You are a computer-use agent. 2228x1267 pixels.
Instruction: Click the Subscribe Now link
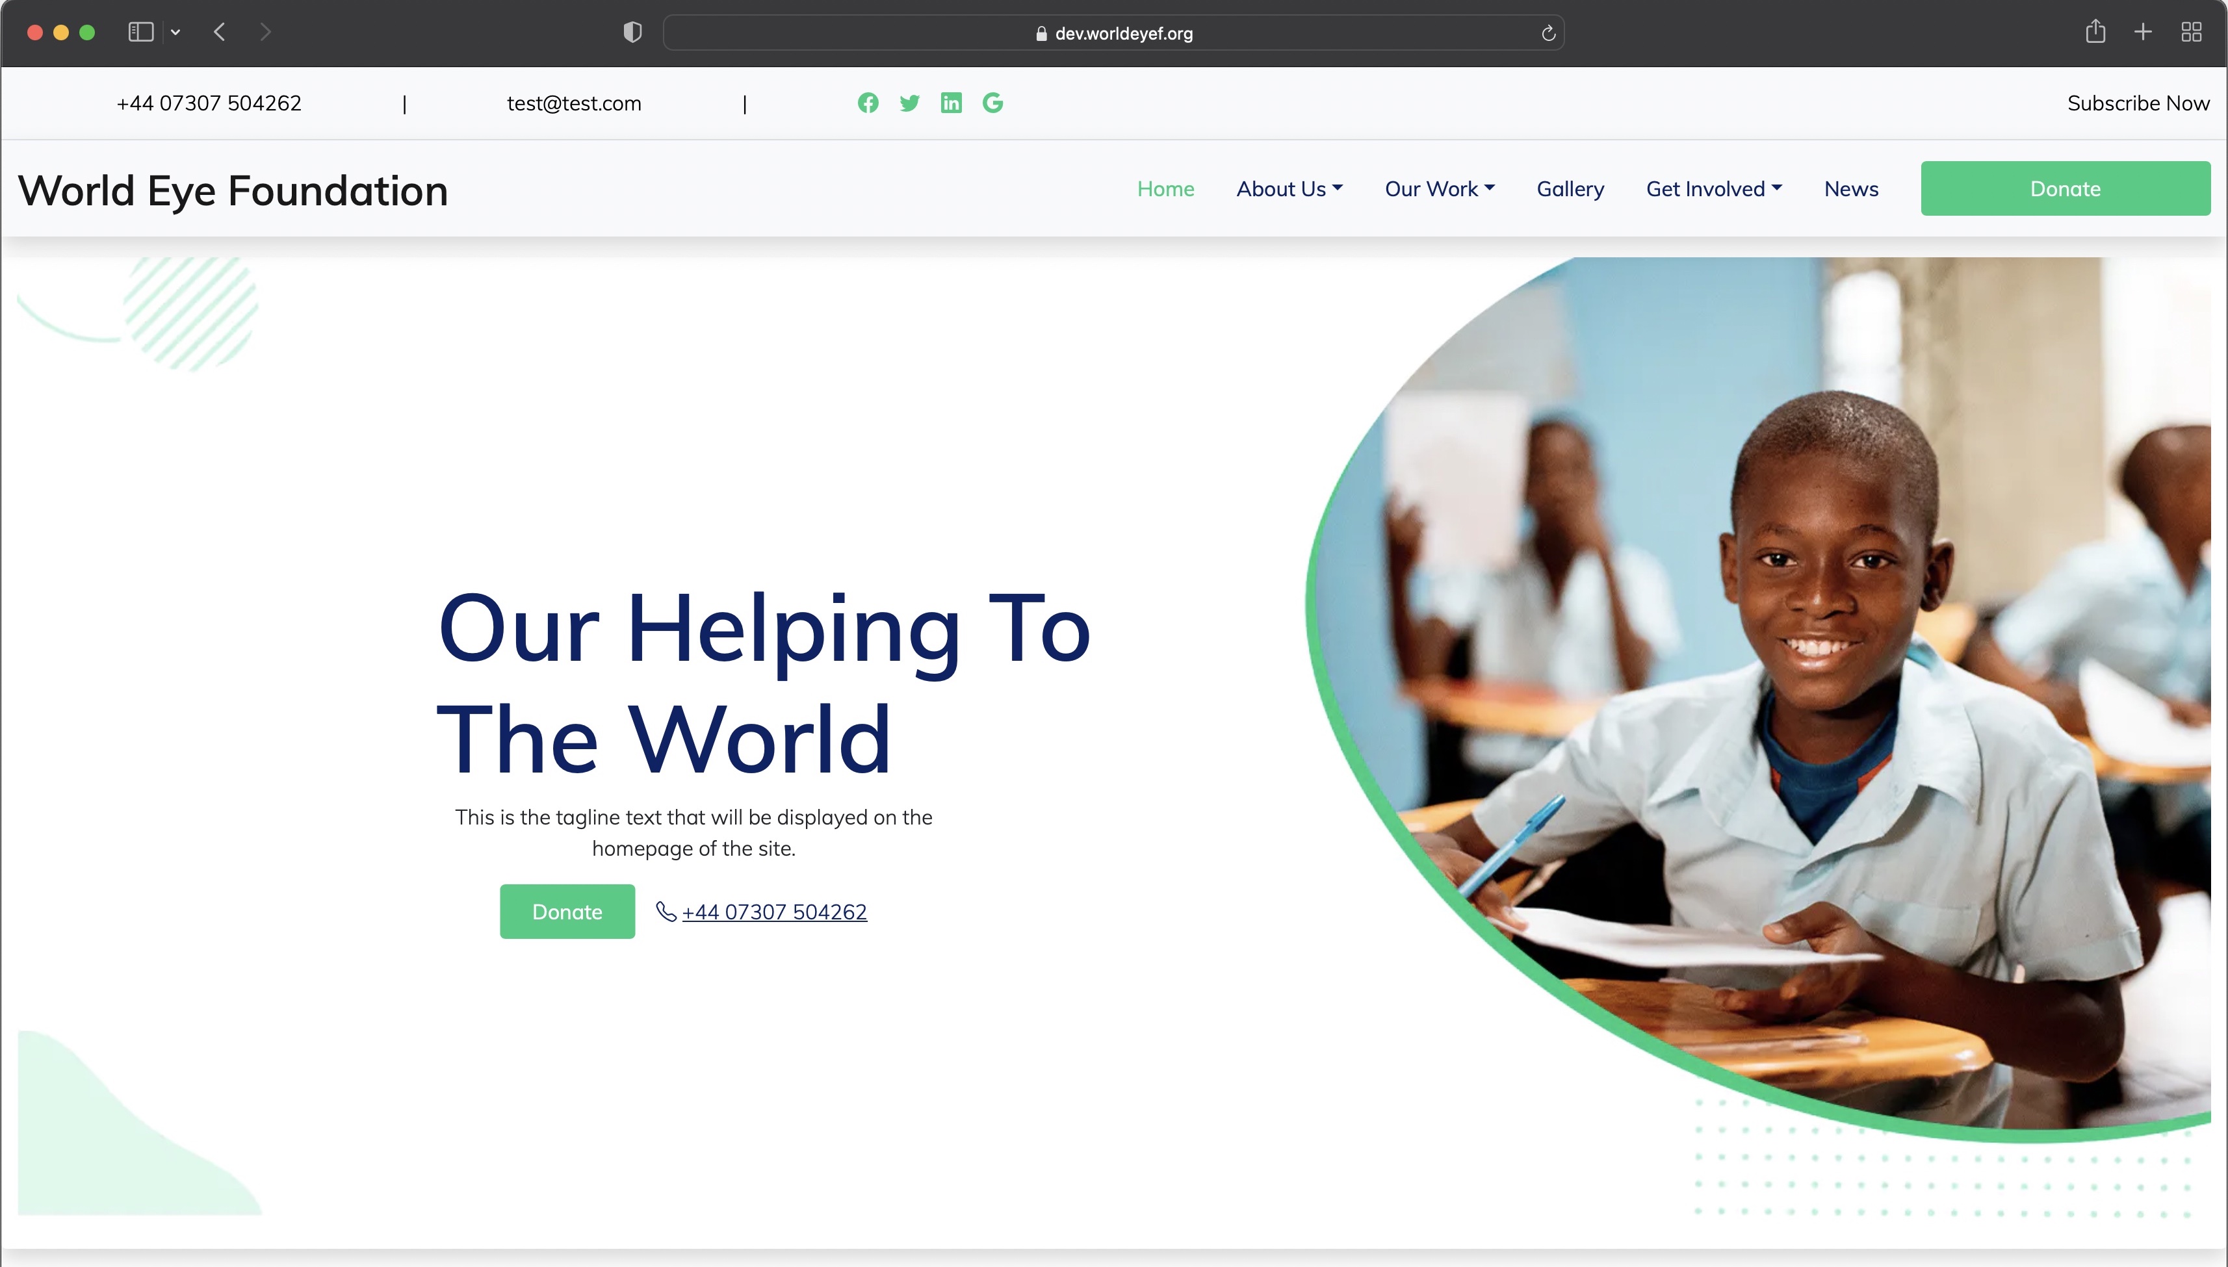2138,103
